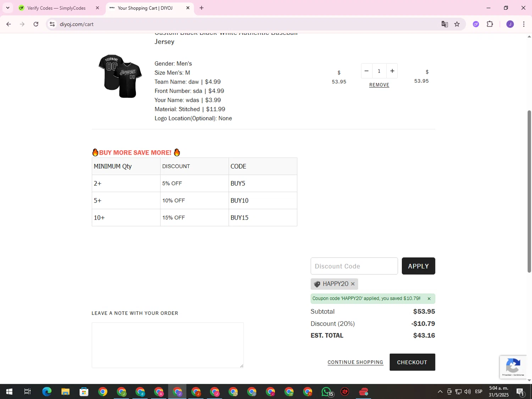Open taskbar clock and calendar
Image resolution: width=532 pixels, height=399 pixels.
click(x=498, y=392)
